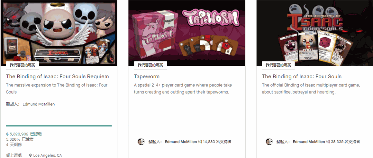
Task: Click Edmund McMillen name on Four Souls card
Action: click(x=309, y=141)
